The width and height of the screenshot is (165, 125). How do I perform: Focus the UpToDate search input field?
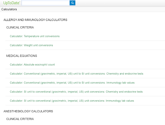point(45,3)
